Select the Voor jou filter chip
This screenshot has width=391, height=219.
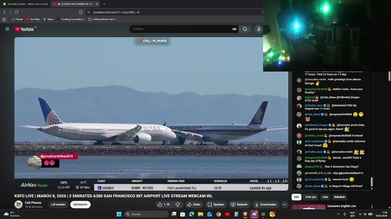[x=311, y=197]
